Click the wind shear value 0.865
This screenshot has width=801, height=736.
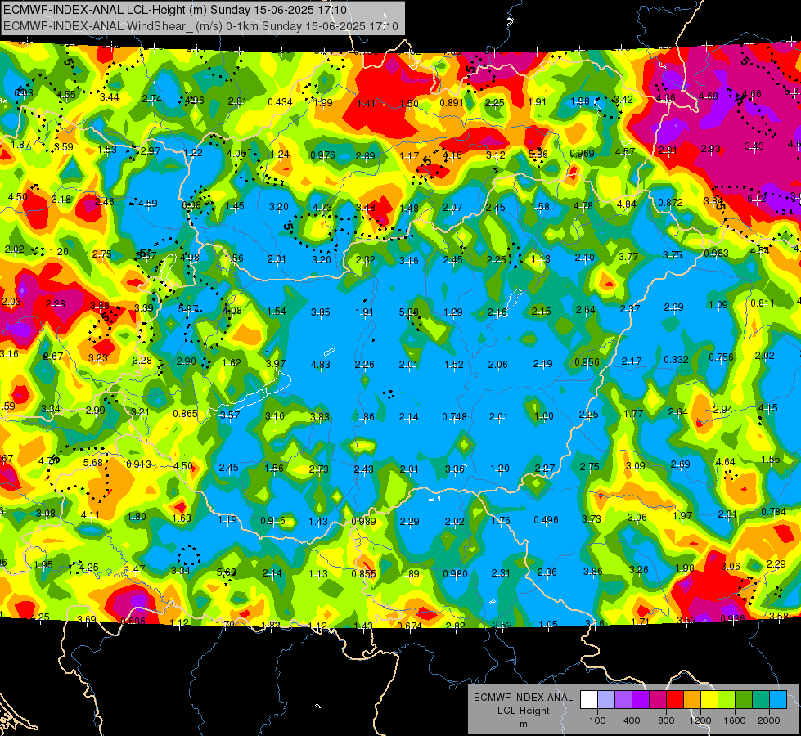click(x=186, y=414)
